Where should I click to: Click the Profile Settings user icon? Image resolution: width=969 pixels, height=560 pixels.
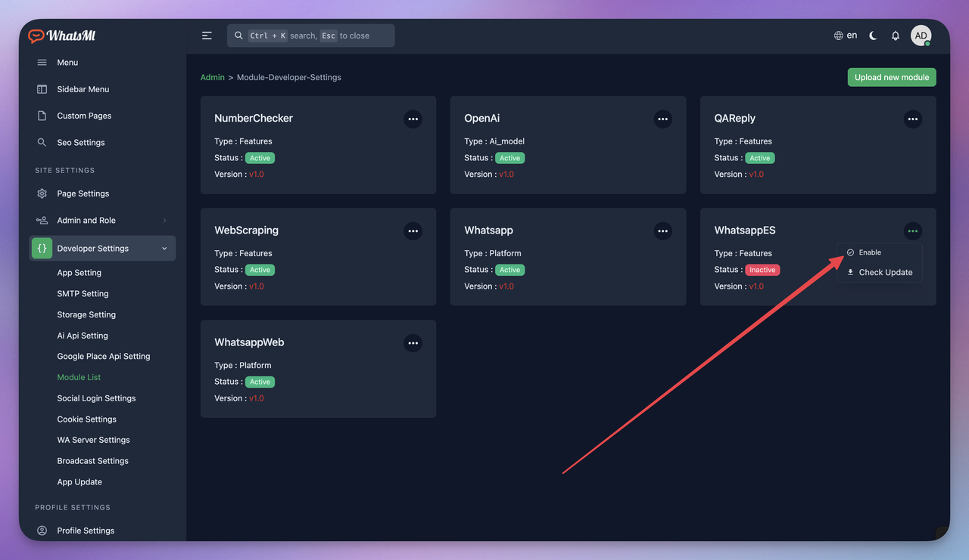42,531
